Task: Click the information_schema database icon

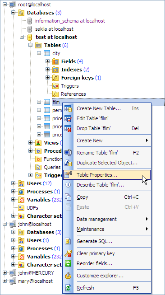Action: (30, 21)
